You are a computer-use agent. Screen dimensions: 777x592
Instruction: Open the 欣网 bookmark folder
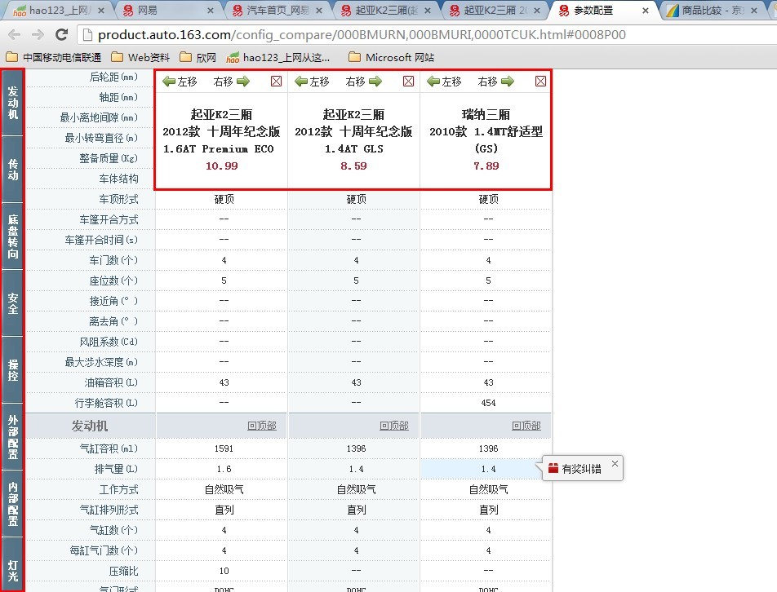(198, 57)
